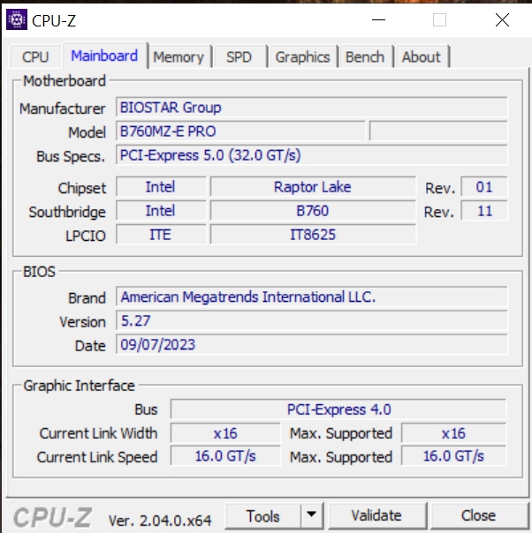Viewport: 532px width, 533px height.
Task: Click the Graphic Interface Bus label
Action: (x=146, y=409)
